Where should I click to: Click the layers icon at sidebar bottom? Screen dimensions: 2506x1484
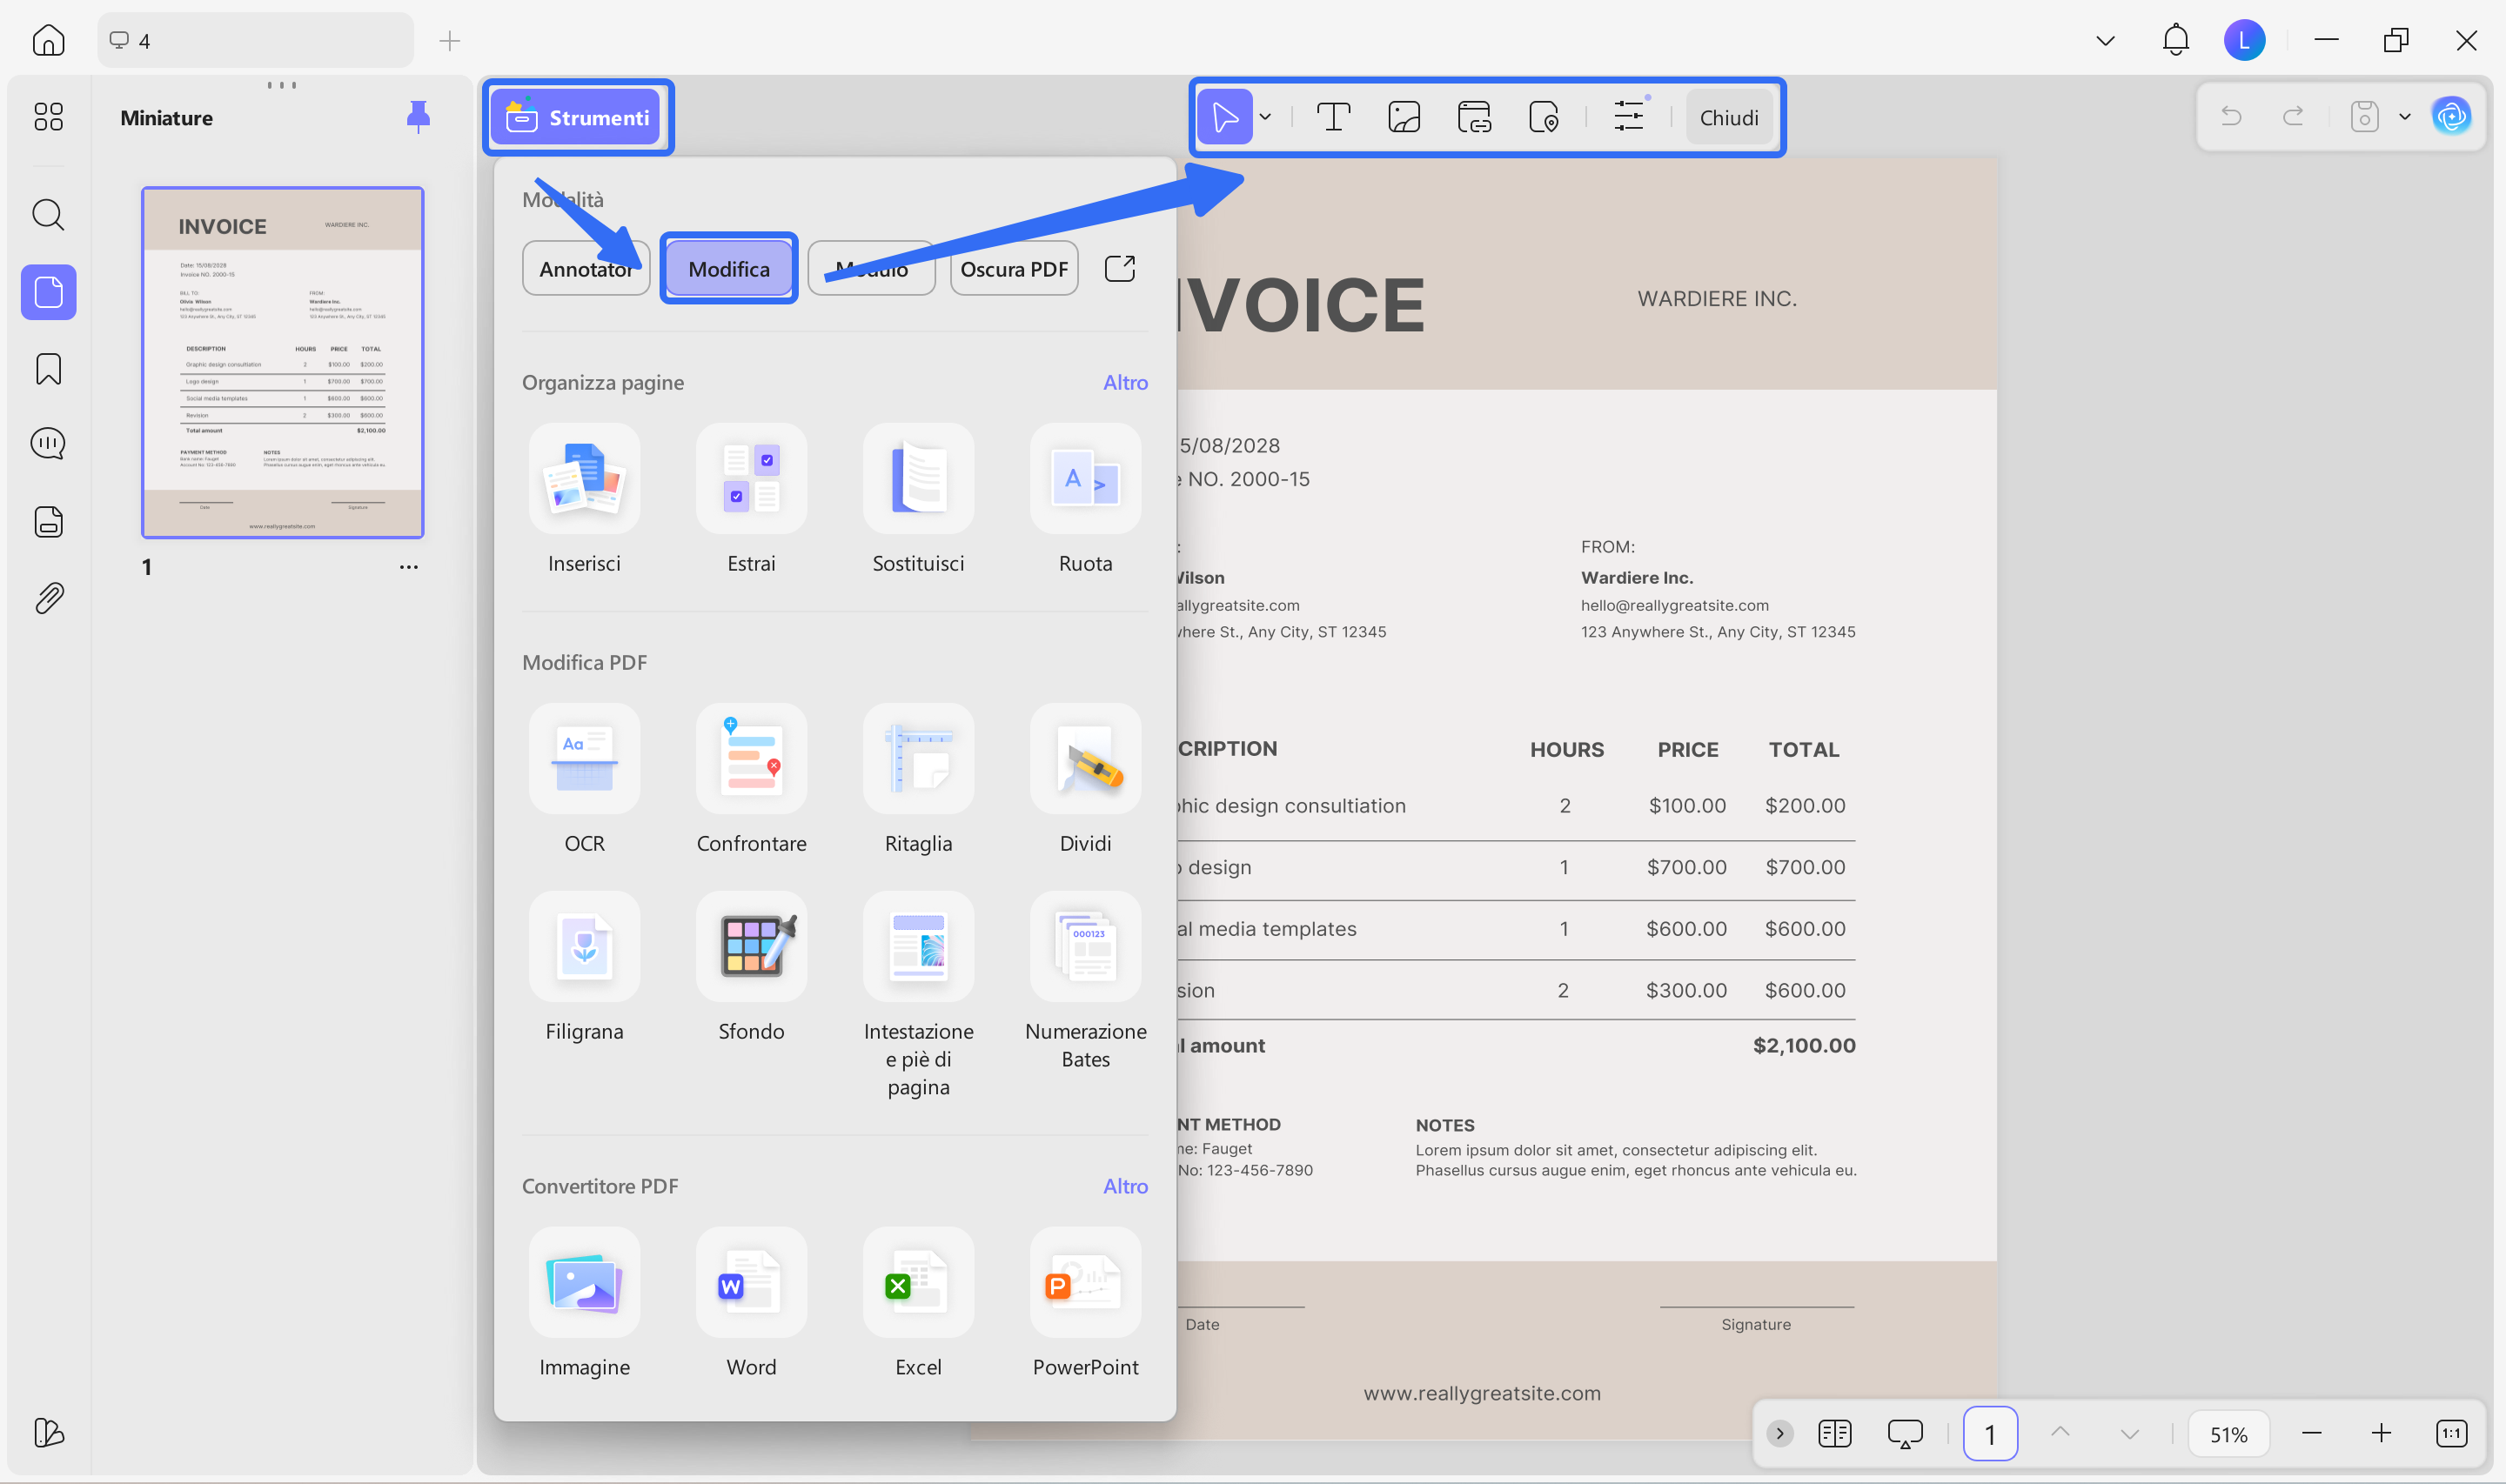click(48, 1432)
